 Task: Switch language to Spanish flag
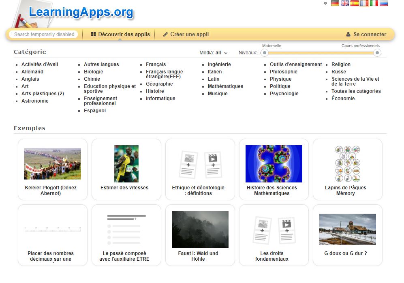coord(354,3)
